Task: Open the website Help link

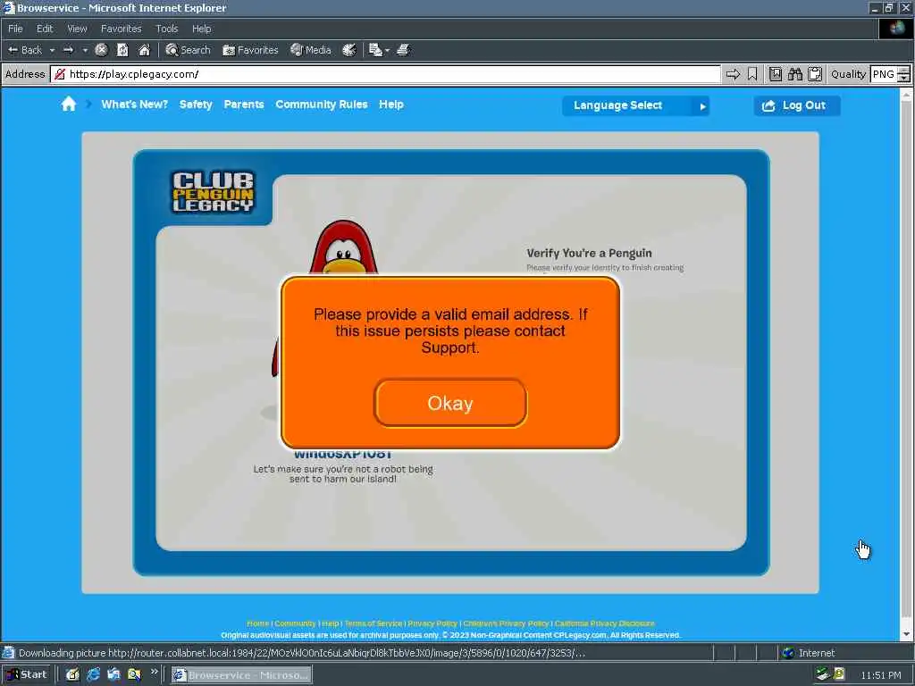Action: click(x=391, y=105)
